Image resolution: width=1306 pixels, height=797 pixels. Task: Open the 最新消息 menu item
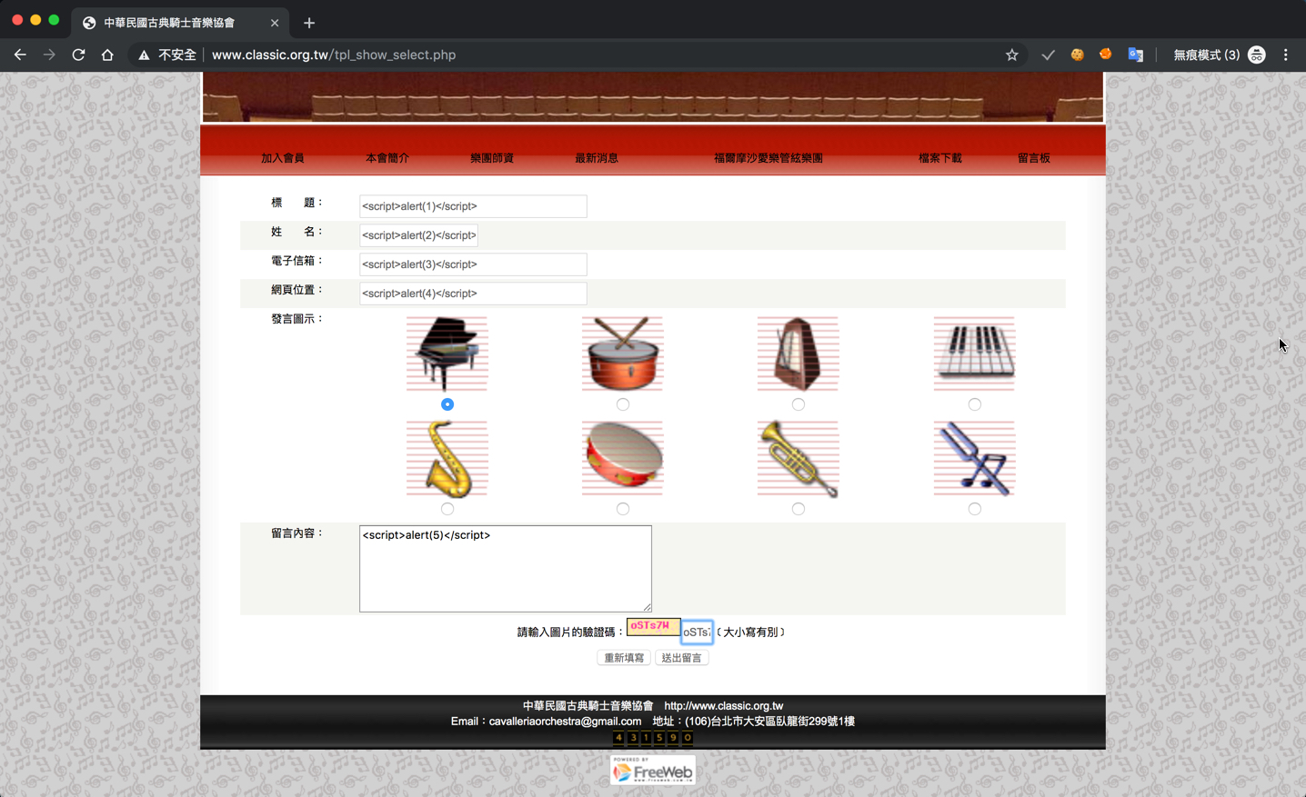[x=597, y=158]
